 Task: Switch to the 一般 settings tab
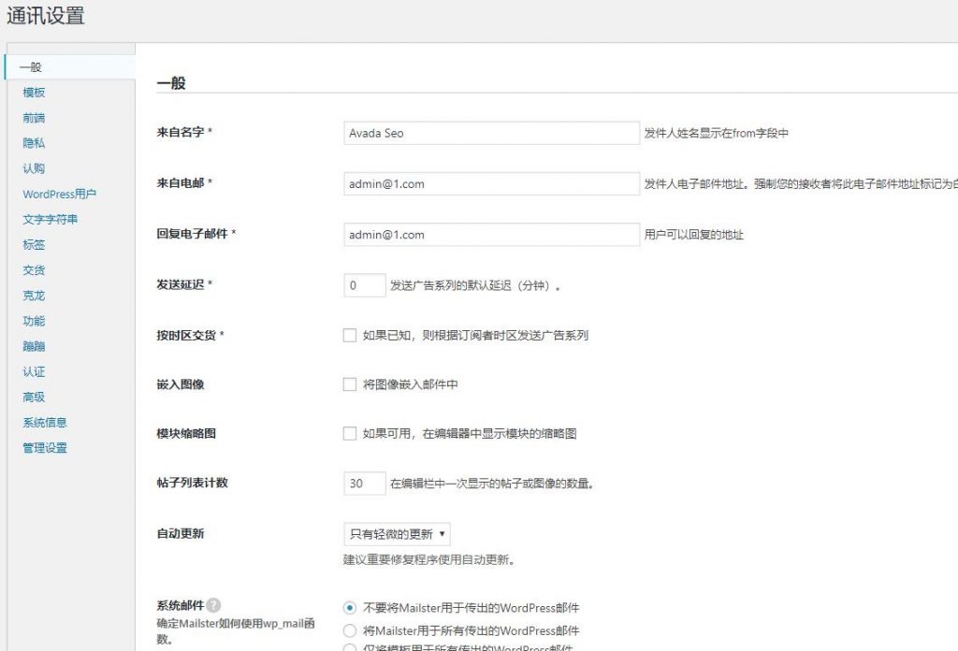(x=69, y=67)
